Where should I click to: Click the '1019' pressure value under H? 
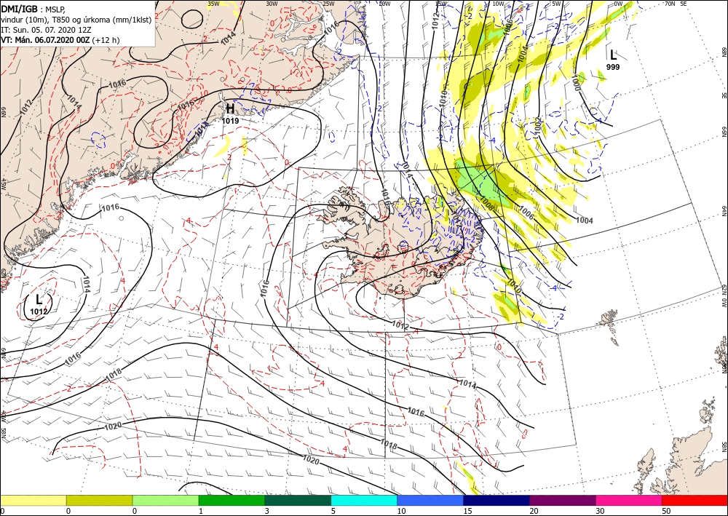(x=230, y=121)
